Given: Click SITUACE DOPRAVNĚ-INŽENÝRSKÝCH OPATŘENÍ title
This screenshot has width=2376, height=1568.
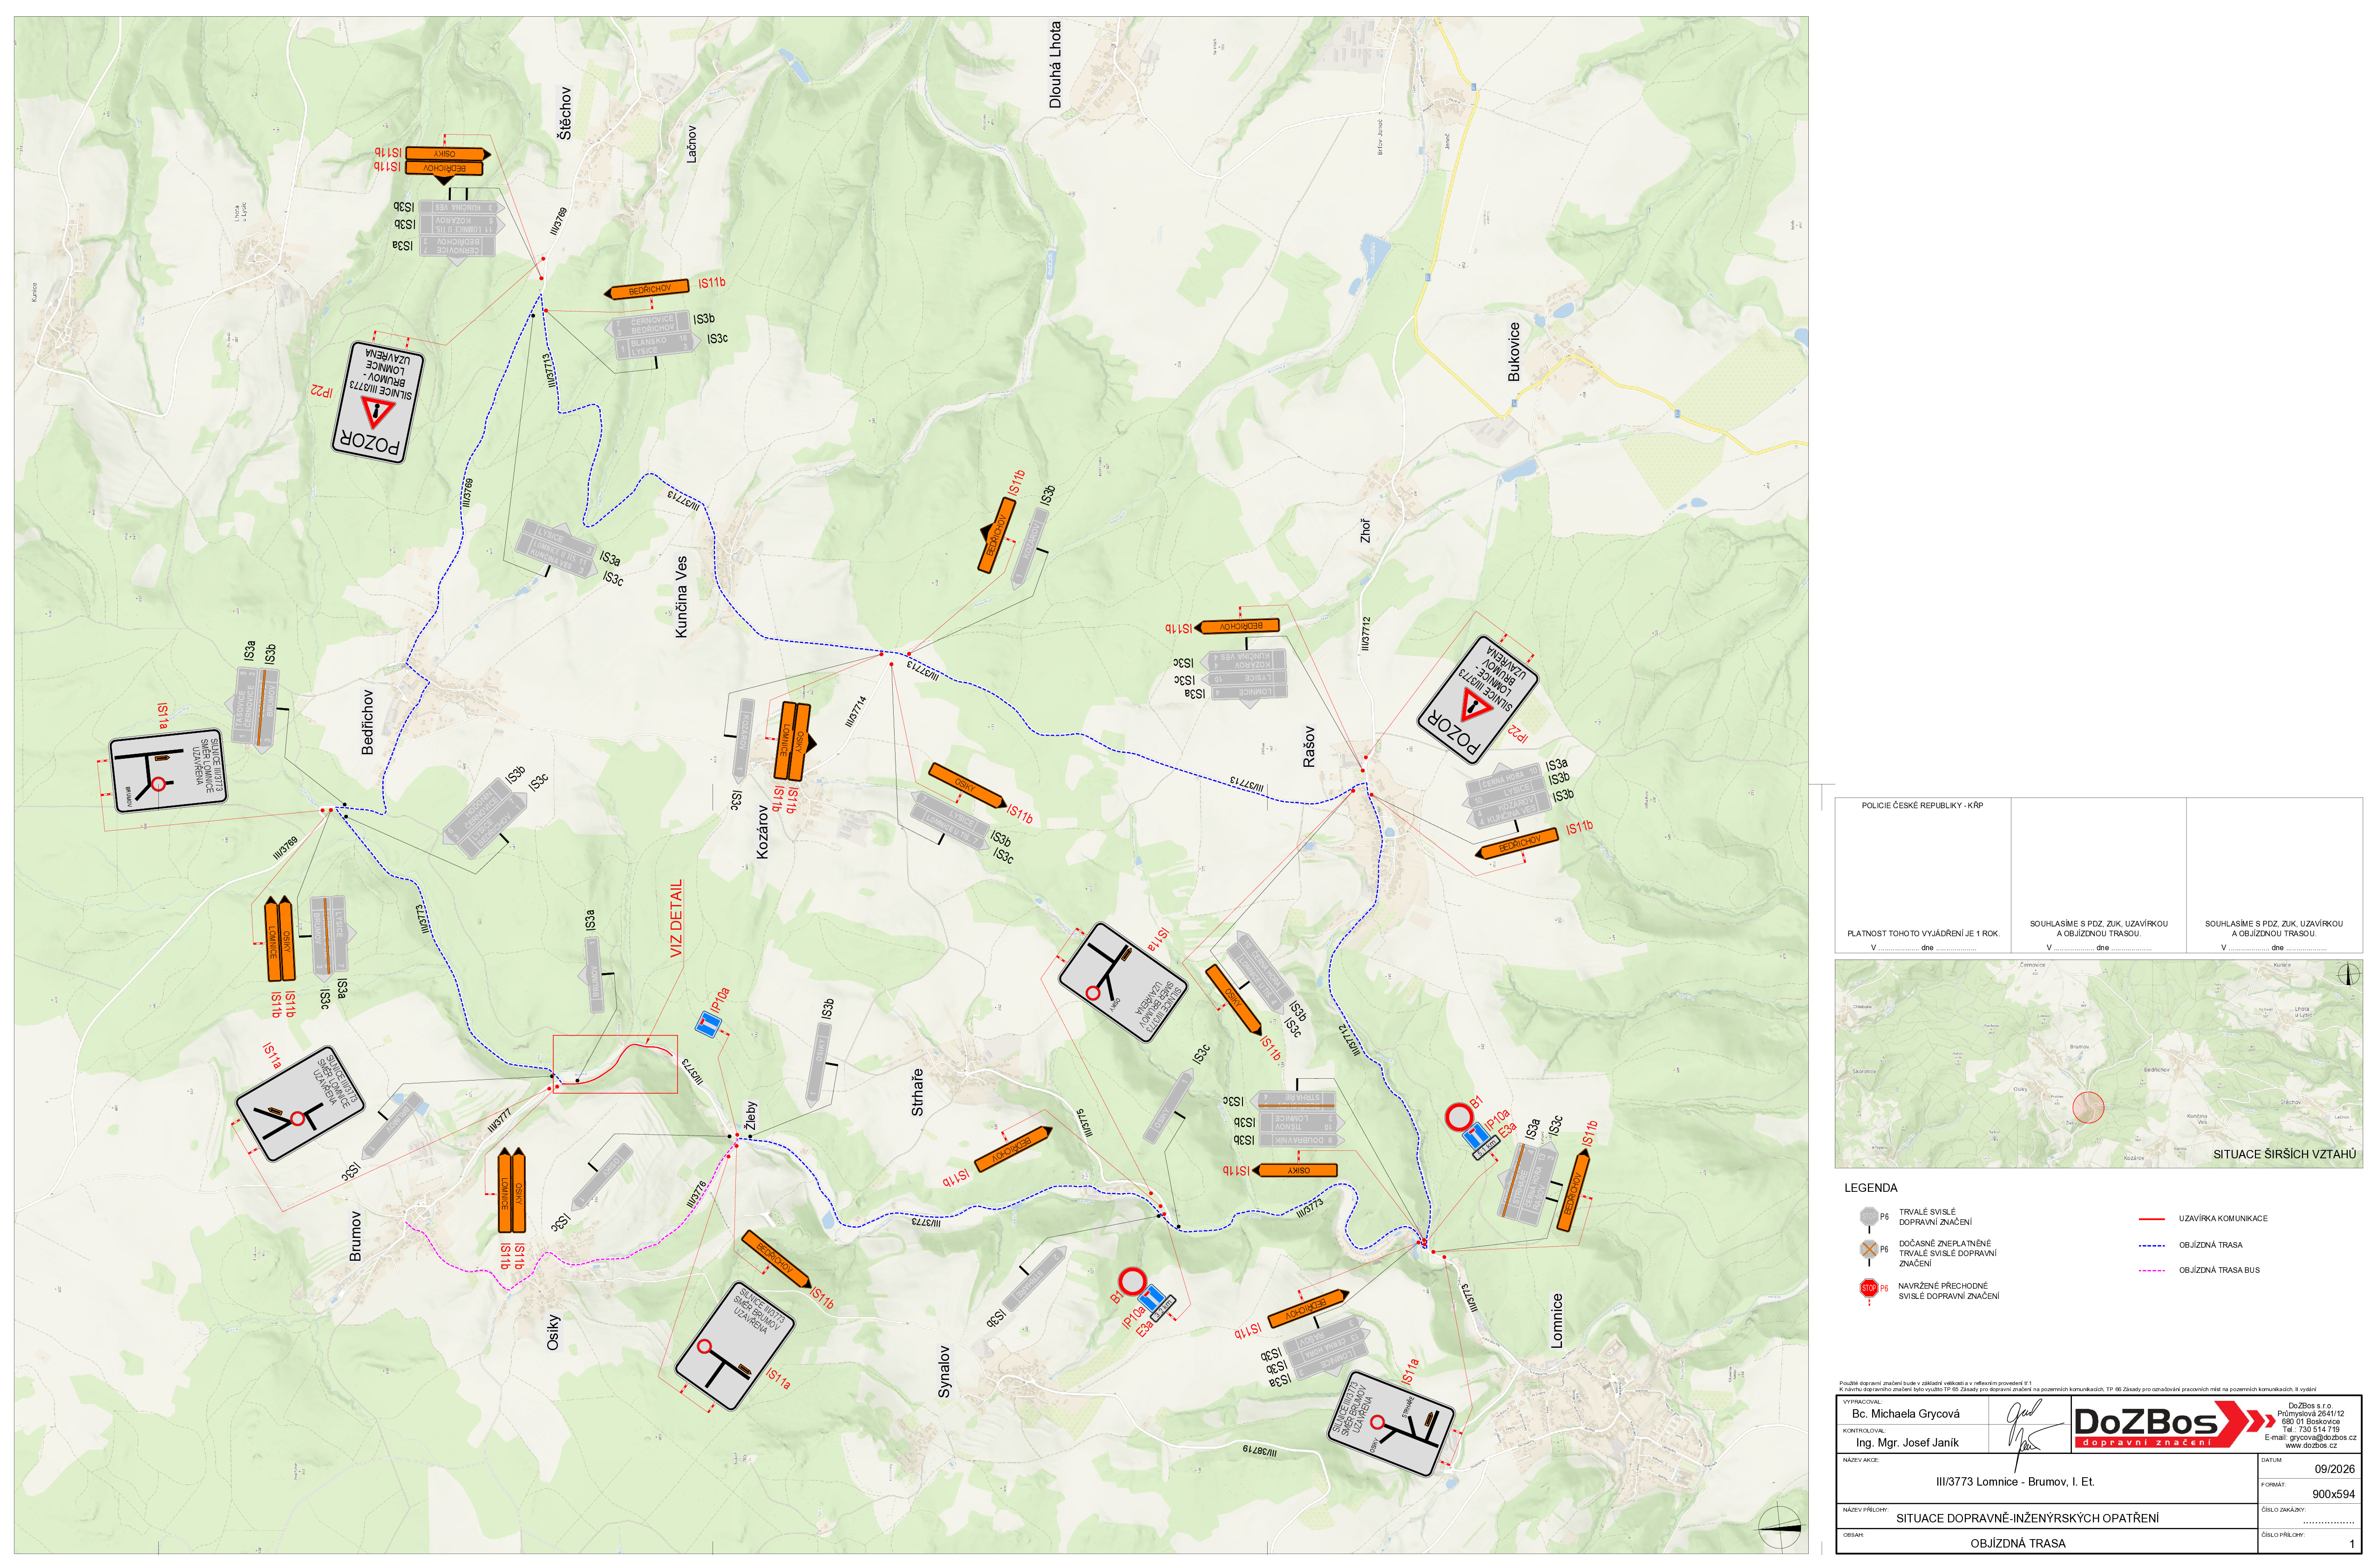Looking at the screenshot, I should 2027,1518.
